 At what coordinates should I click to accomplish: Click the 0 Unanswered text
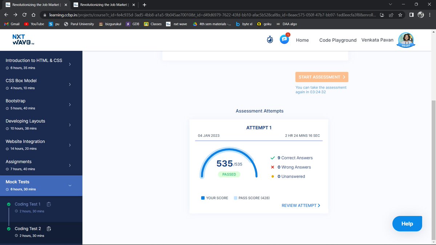point(291,176)
